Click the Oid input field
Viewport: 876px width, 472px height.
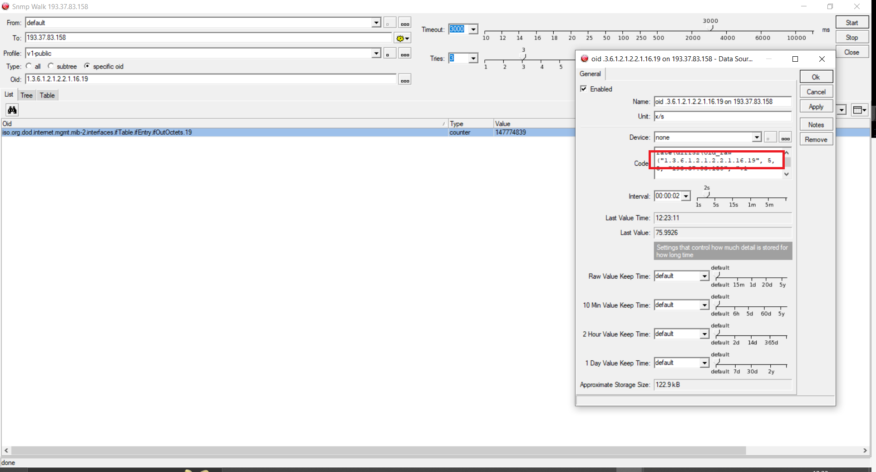pyautogui.click(x=211, y=79)
